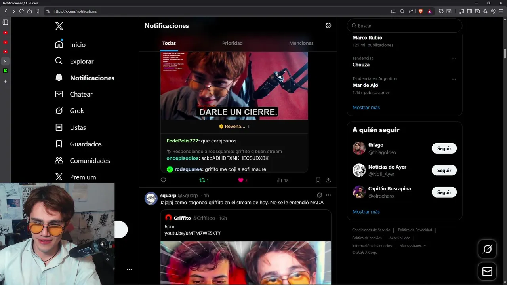The image size is (507, 285).
Task: Toggle the pink like heart showing 2
Action: pyautogui.click(x=242, y=180)
